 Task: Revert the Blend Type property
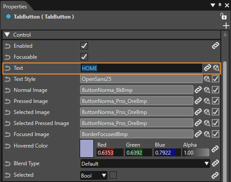point(8,163)
